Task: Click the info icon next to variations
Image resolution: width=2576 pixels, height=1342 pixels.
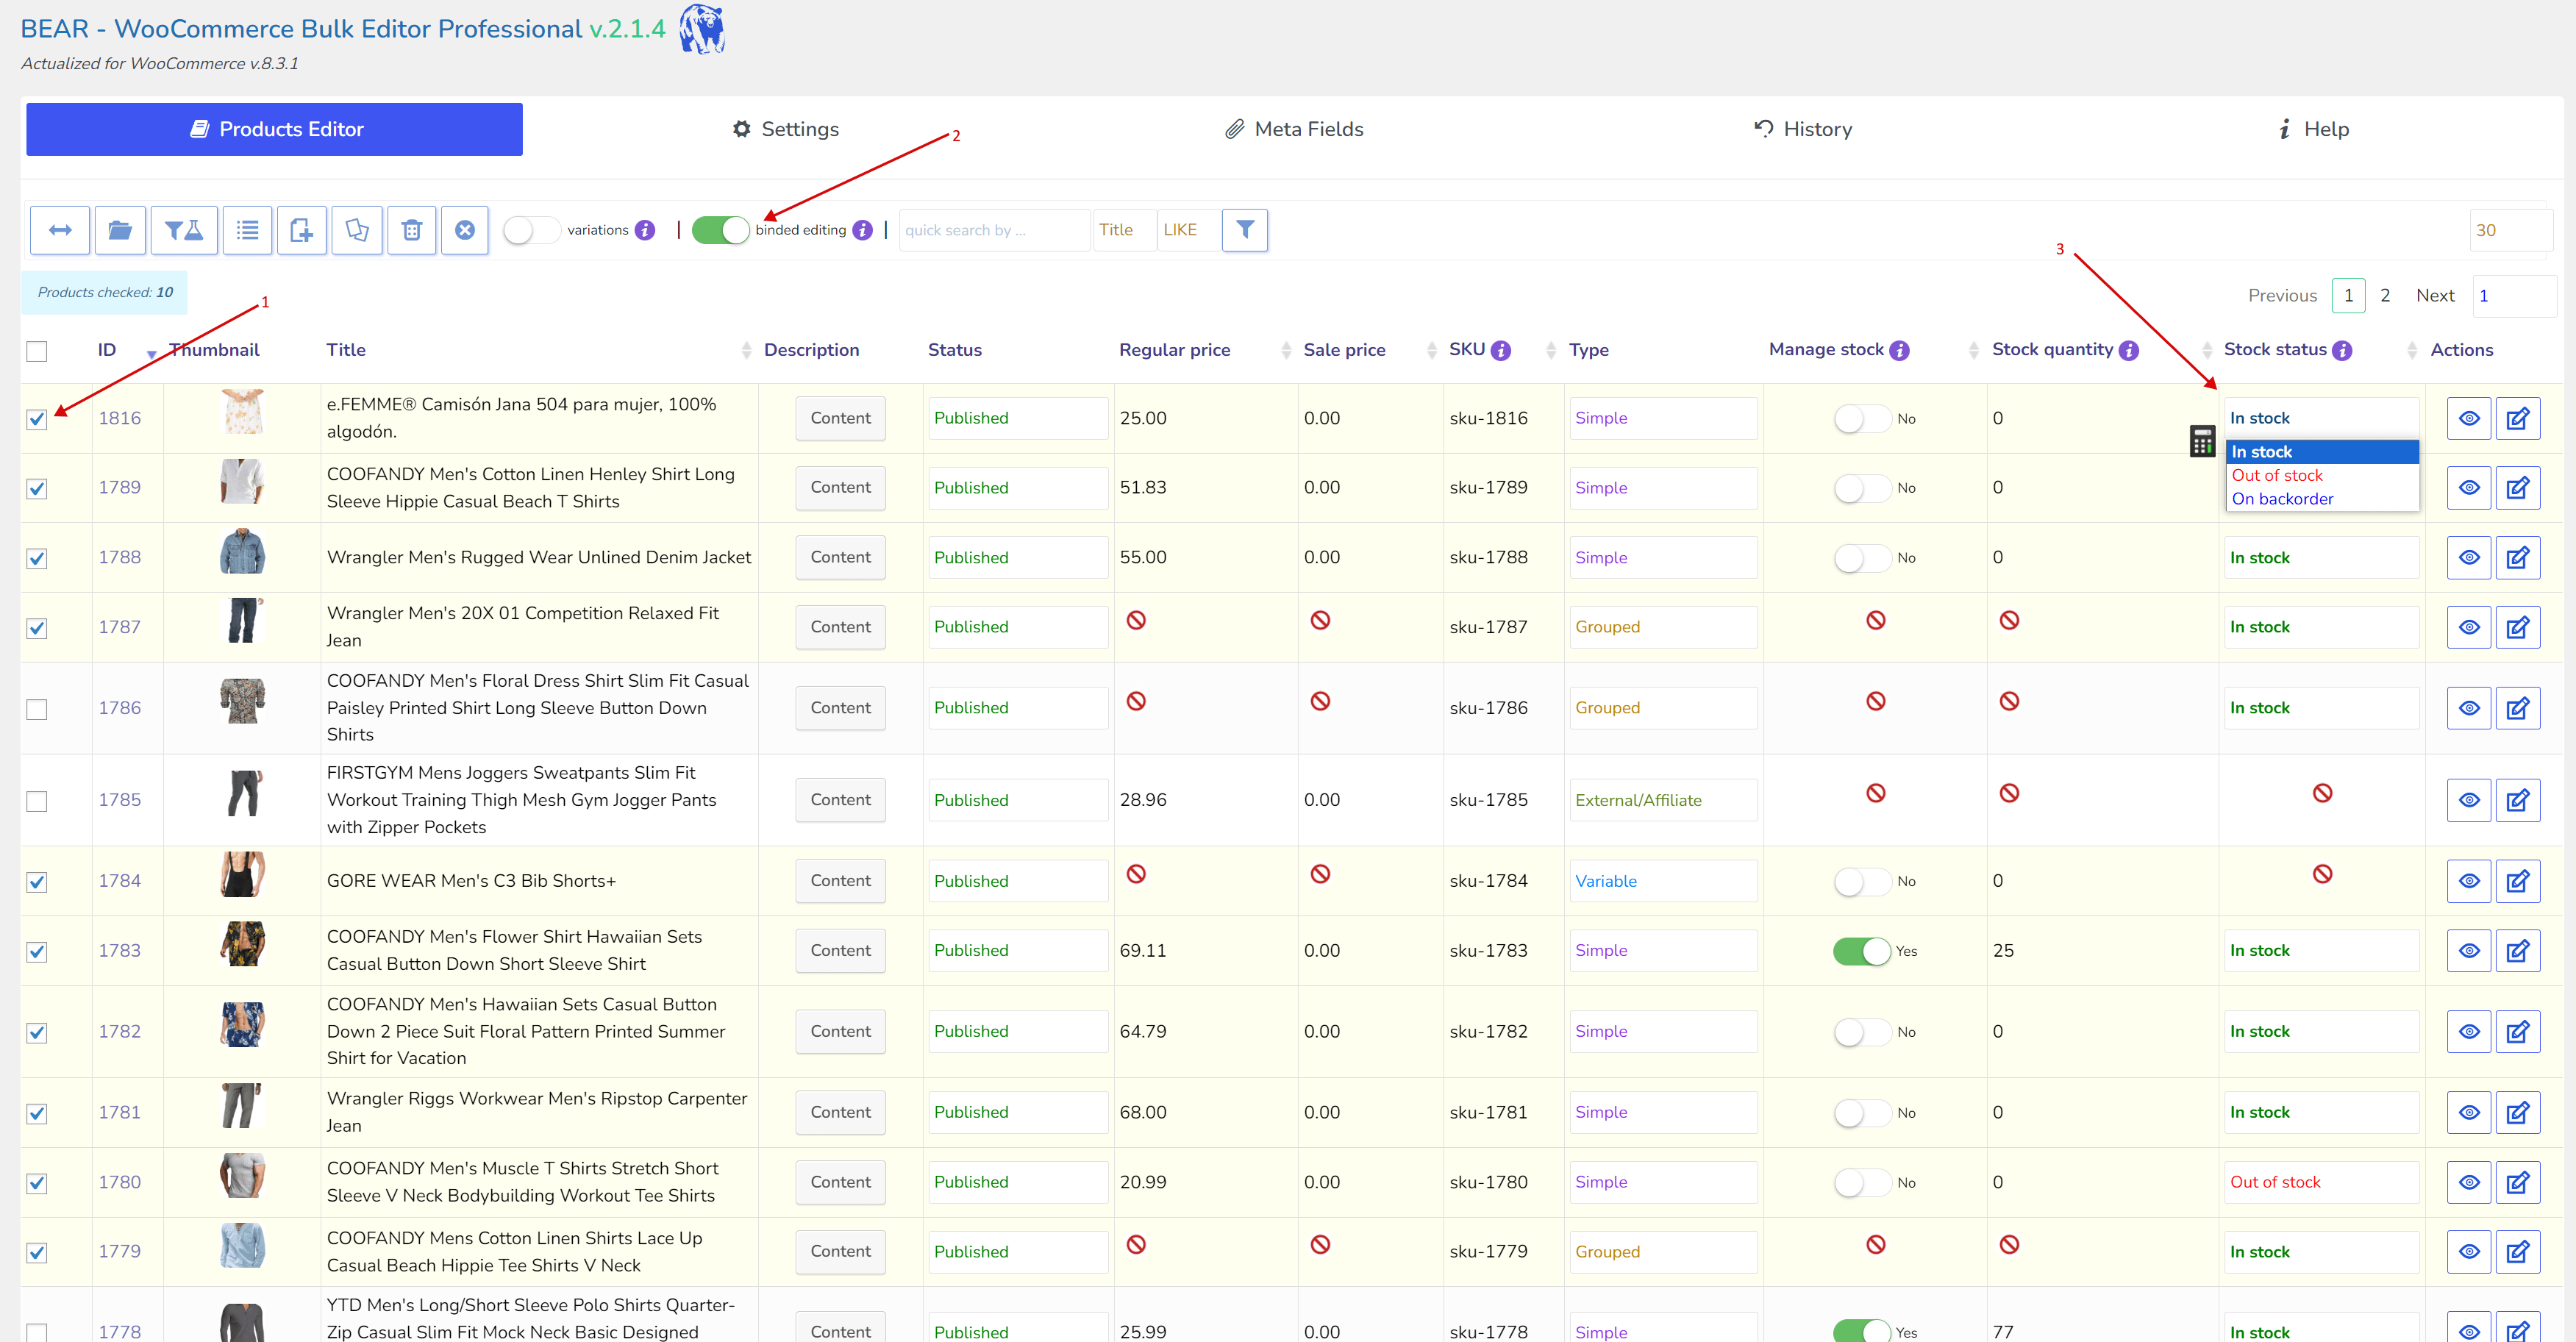Action: [x=646, y=230]
